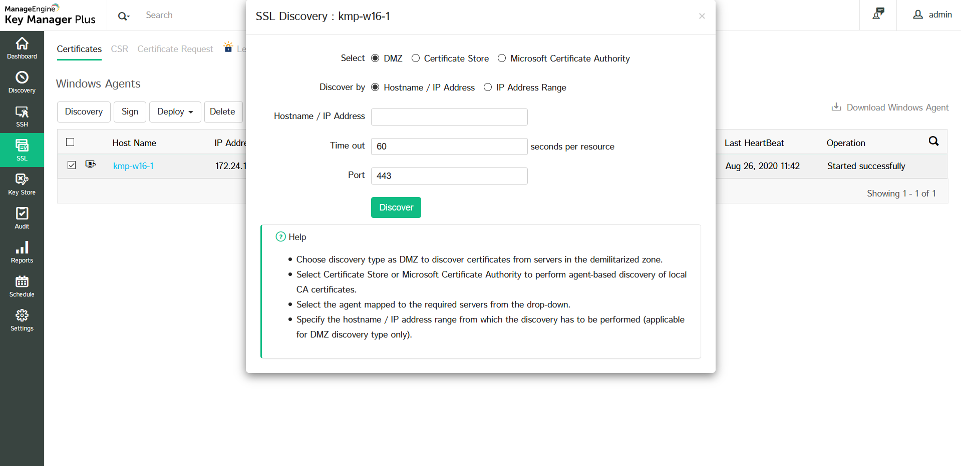
Task: Expand the Deploy dropdown button
Action: point(175,112)
